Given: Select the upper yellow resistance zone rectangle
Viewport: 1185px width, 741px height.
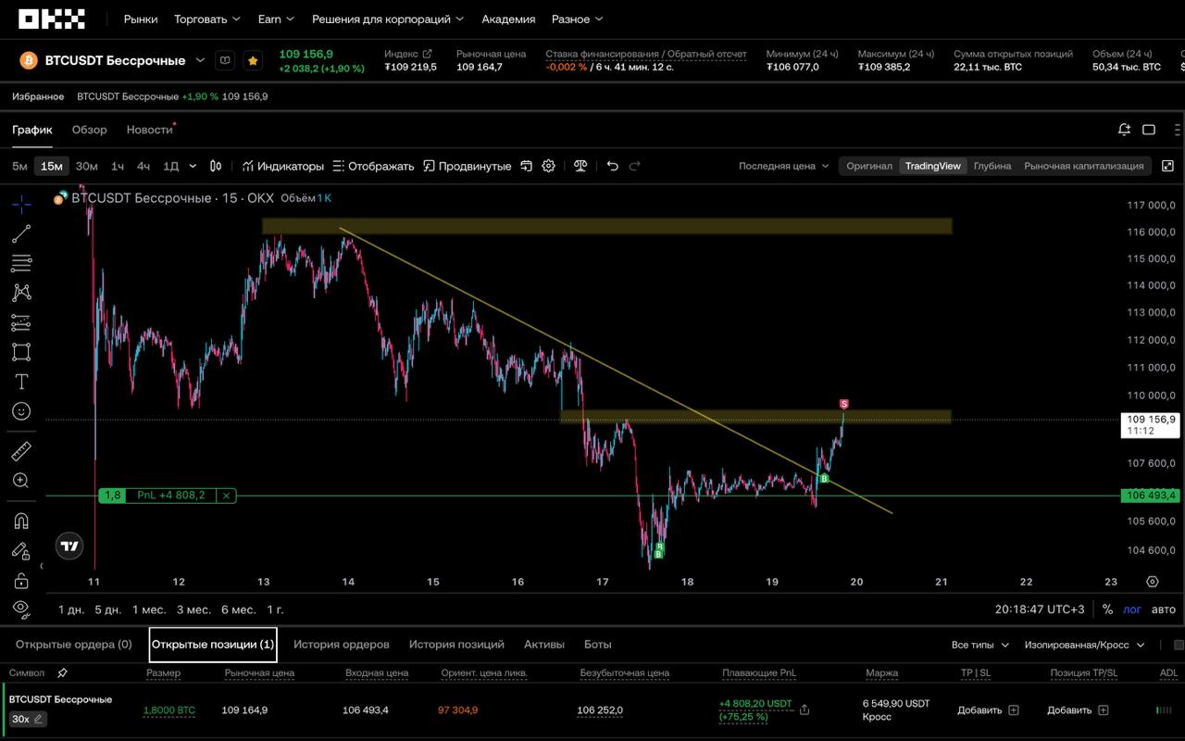Looking at the screenshot, I should click(606, 226).
